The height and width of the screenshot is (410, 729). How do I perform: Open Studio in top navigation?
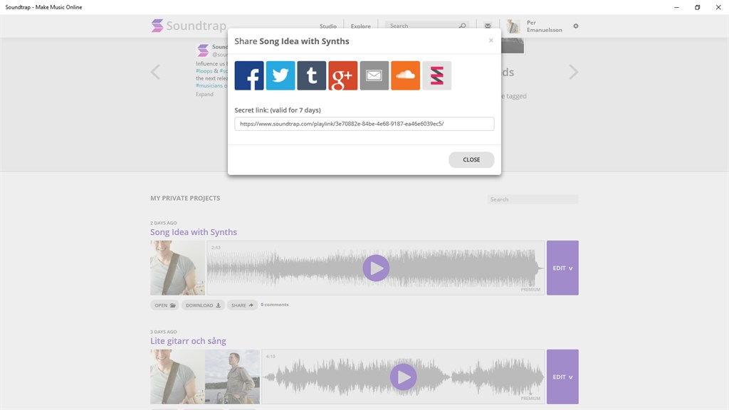click(x=327, y=26)
